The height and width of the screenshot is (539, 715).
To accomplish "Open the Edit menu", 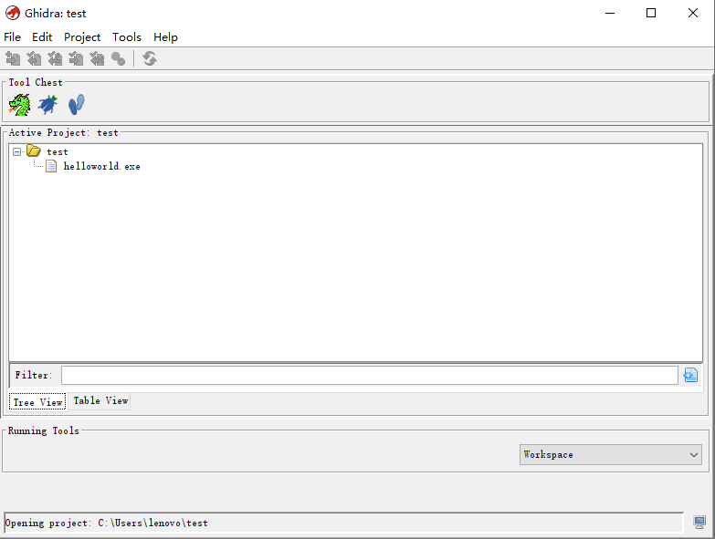I will coord(42,36).
